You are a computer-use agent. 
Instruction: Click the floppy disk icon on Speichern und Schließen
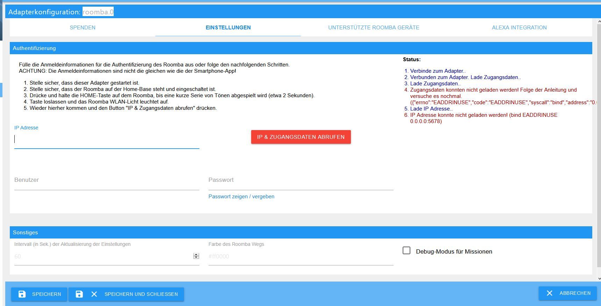pos(79,294)
